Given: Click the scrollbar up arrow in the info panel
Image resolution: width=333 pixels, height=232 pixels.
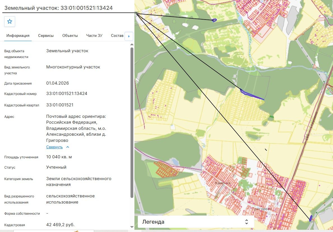Looking at the screenshot, I should tap(132, 44).
